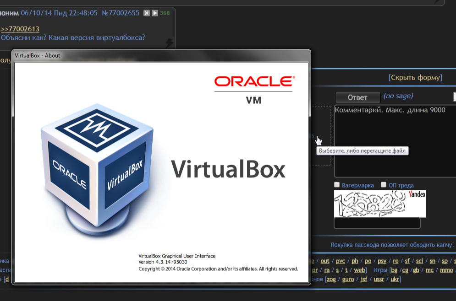The width and height of the screenshot is (456, 301).
Task: Tick the ОП треда checkbox
Action: tap(384, 185)
